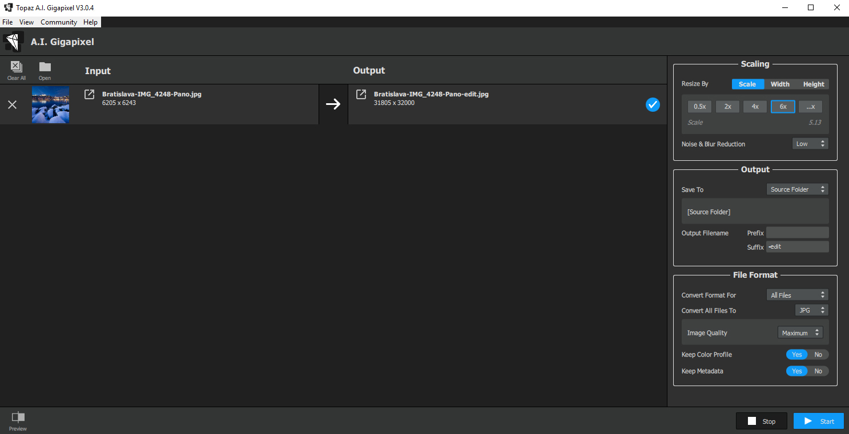The width and height of the screenshot is (849, 434).
Task: Open Noise & Blur Reduction dropdown
Action: coord(810,144)
